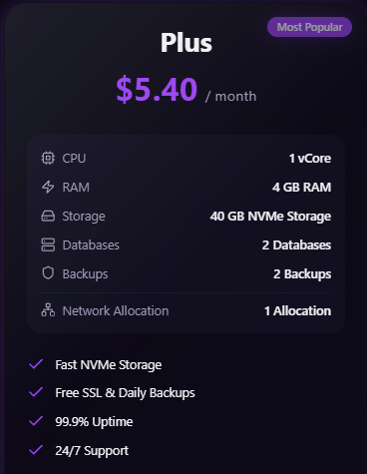Click the checkmark beside Fast NVMe Storage
Viewport: 367px width, 474px height.
coord(36,364)
